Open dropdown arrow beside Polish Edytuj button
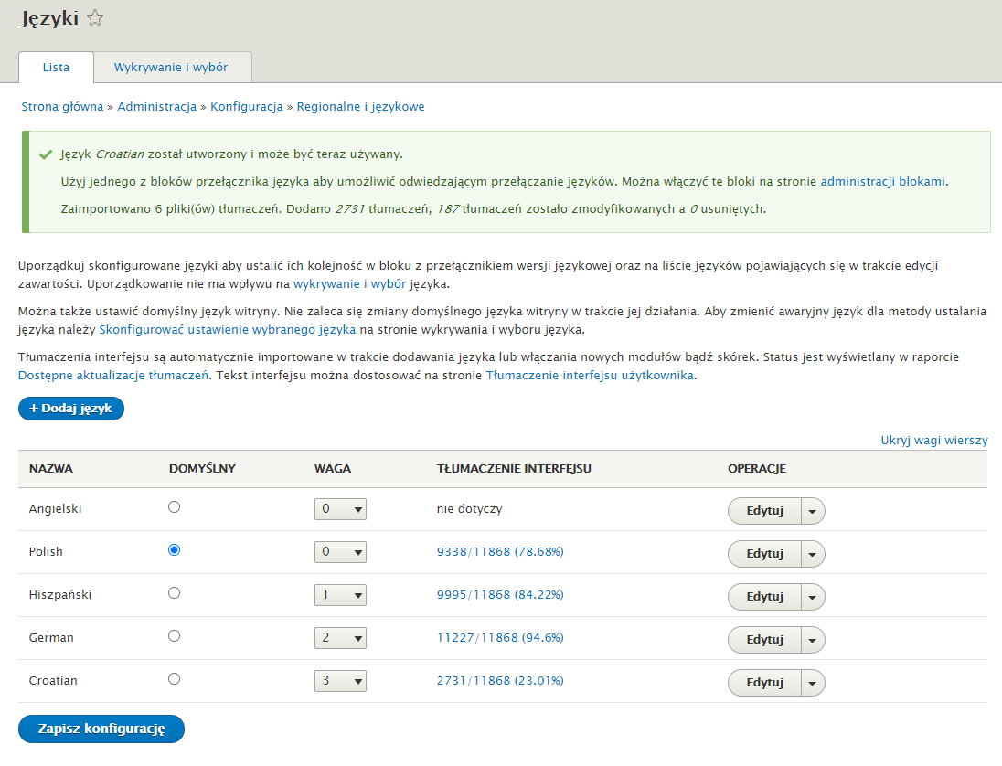Screen dimensions: 1002x766 (812, 554)
